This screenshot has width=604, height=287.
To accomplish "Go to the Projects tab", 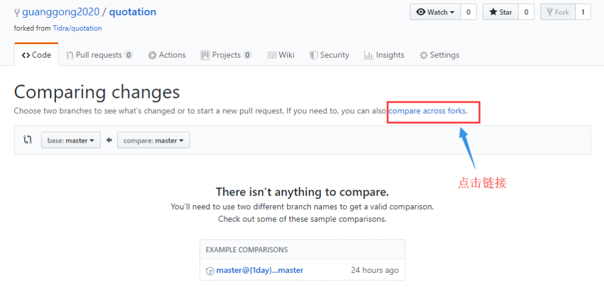I will [226, 55].
